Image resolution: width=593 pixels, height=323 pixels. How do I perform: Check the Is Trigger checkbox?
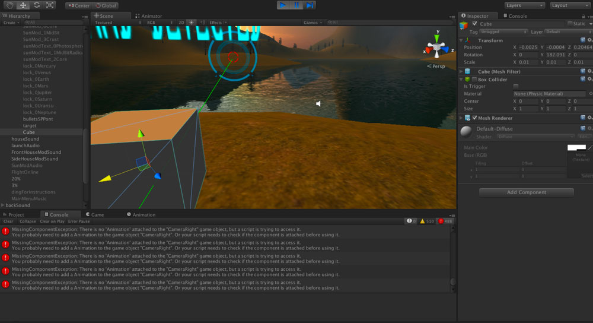(515, 87)
